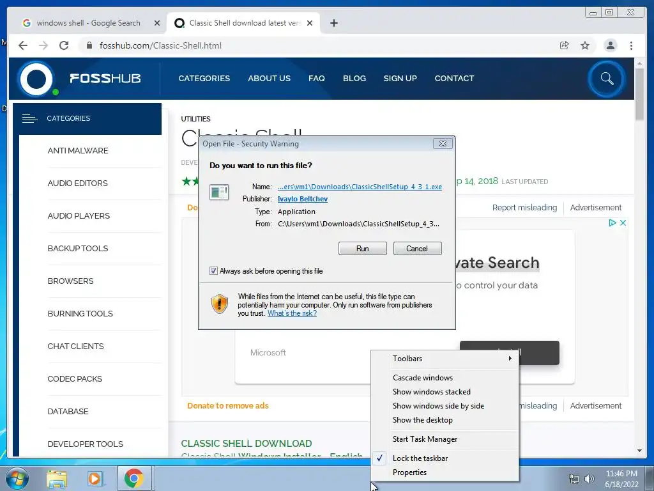Image resolution: width=654 pixels, height=491 pixels.
Task: Click the browser forward arrow
Action: point(43,45)
